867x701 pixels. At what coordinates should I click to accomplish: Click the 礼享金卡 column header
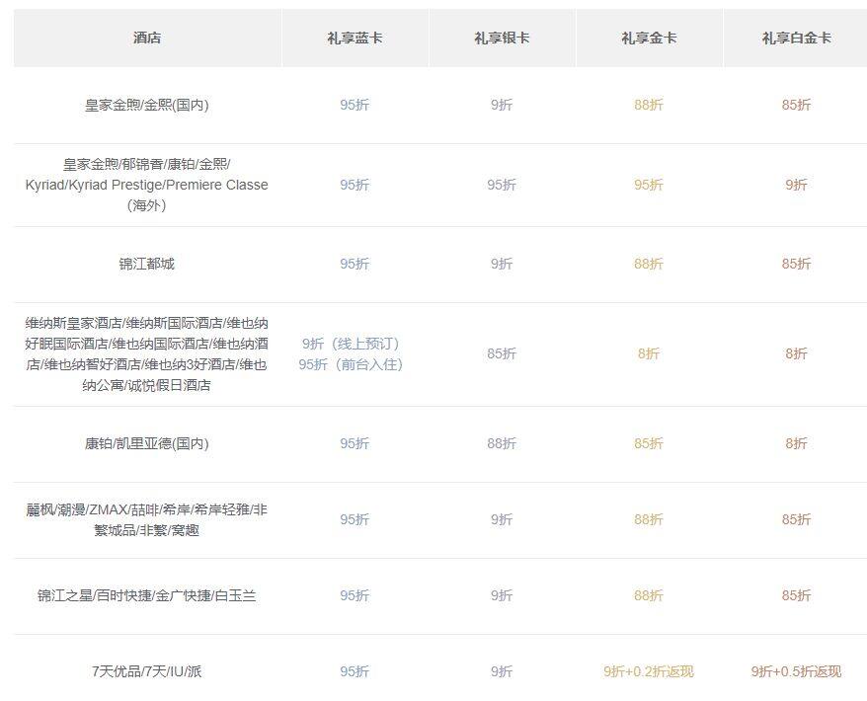point(649,39)
